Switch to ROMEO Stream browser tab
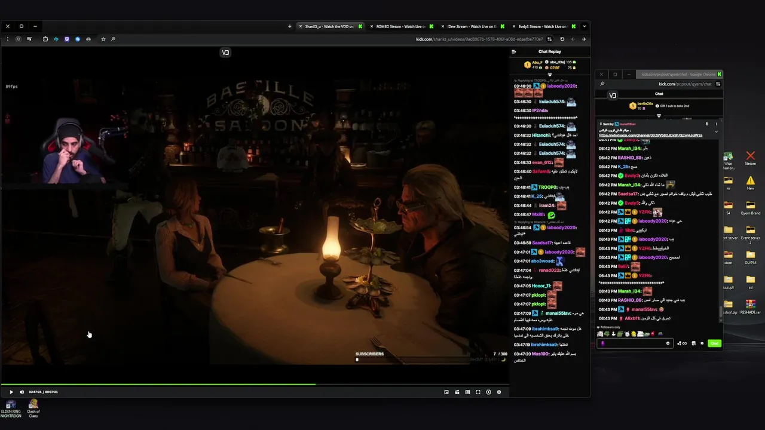Viewport: 765px width, 430px height. (400, 26)
